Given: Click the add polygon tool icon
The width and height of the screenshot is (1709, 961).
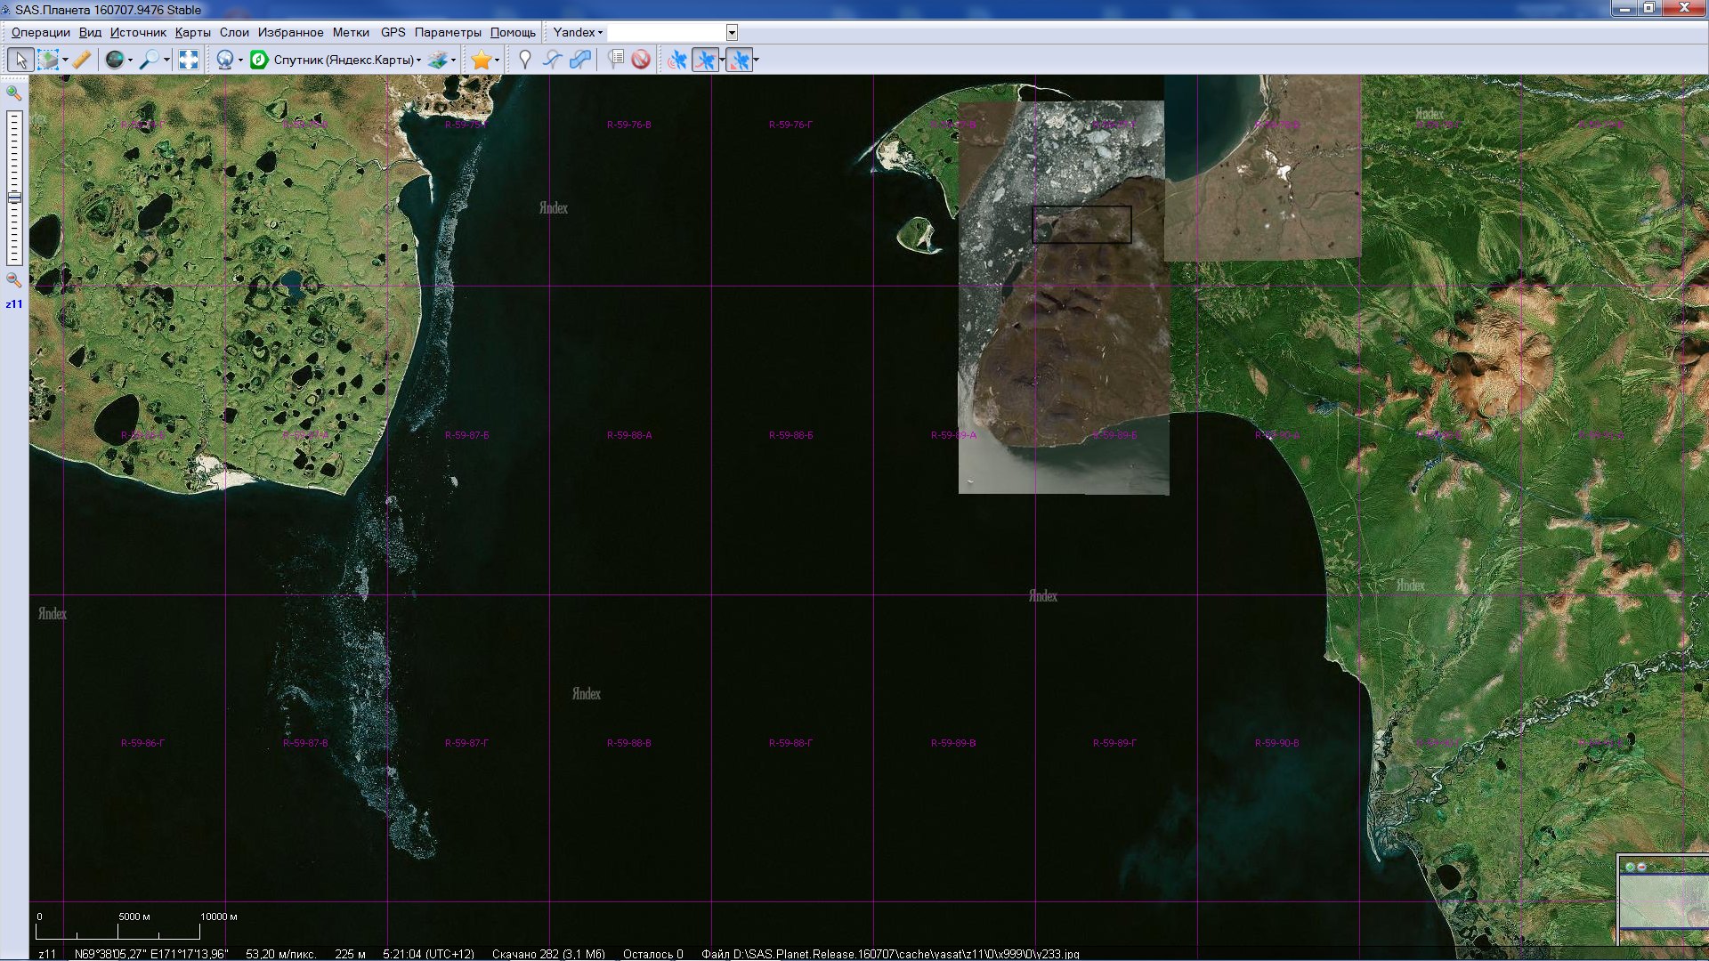Looking at the screenshot, I should pos(579,60).
